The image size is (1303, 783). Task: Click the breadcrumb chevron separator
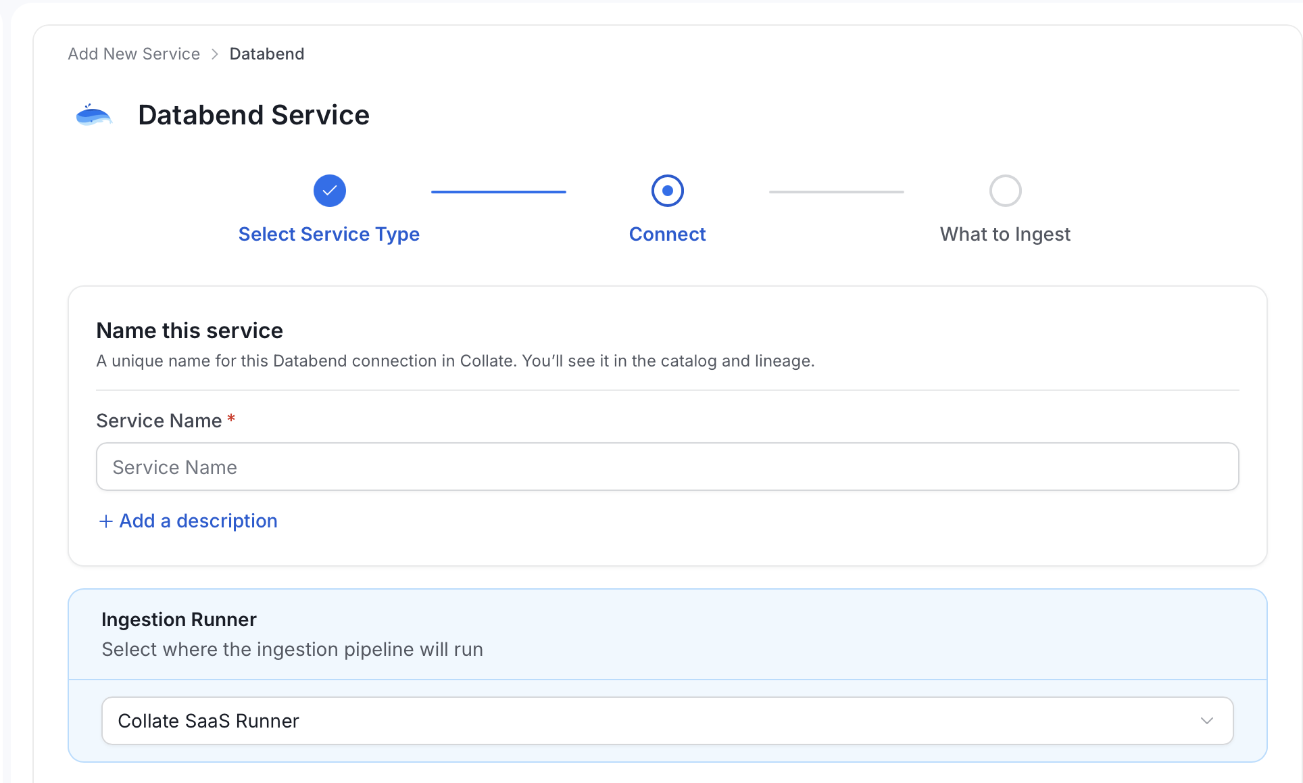(215, 54)
